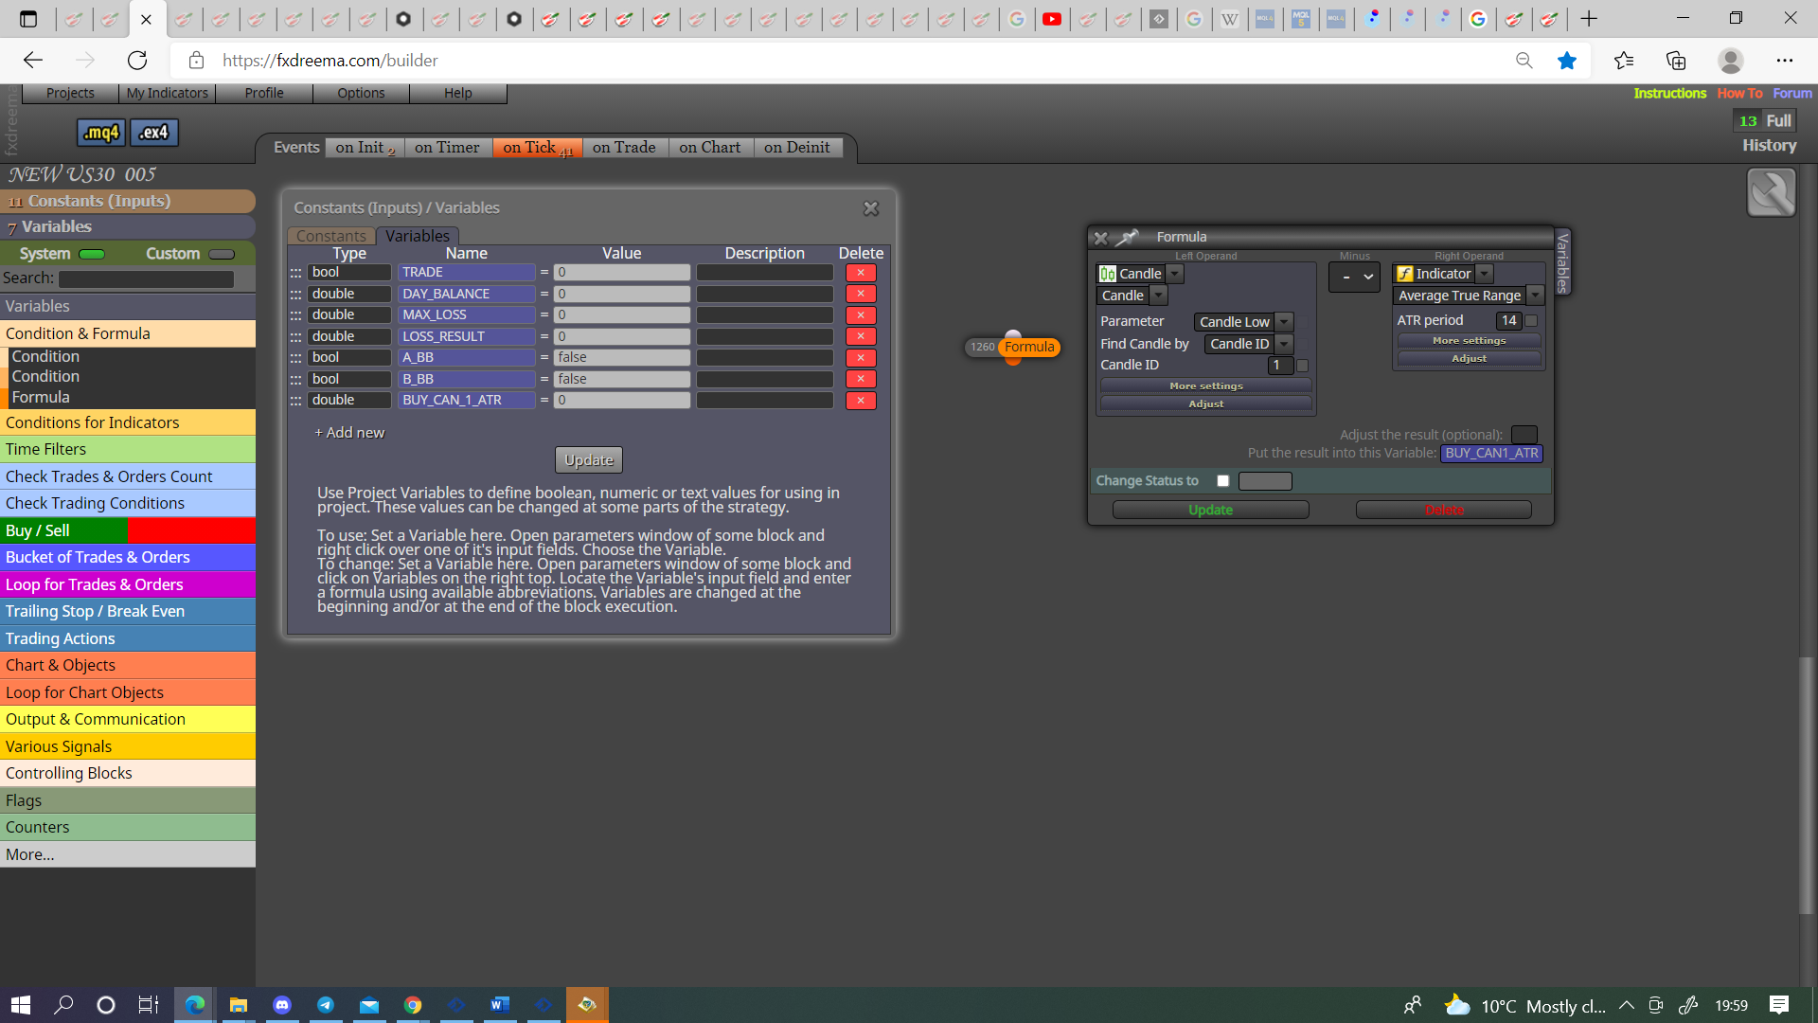Open the Left Operand type dropdown
This screenshot has height=1023, width=1818.
(x=1175, y=274)
